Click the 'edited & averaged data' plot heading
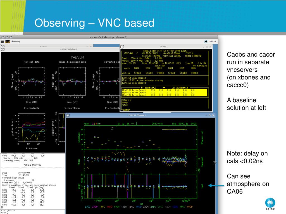Screen dimensions: 286x214 pos(72,62)
